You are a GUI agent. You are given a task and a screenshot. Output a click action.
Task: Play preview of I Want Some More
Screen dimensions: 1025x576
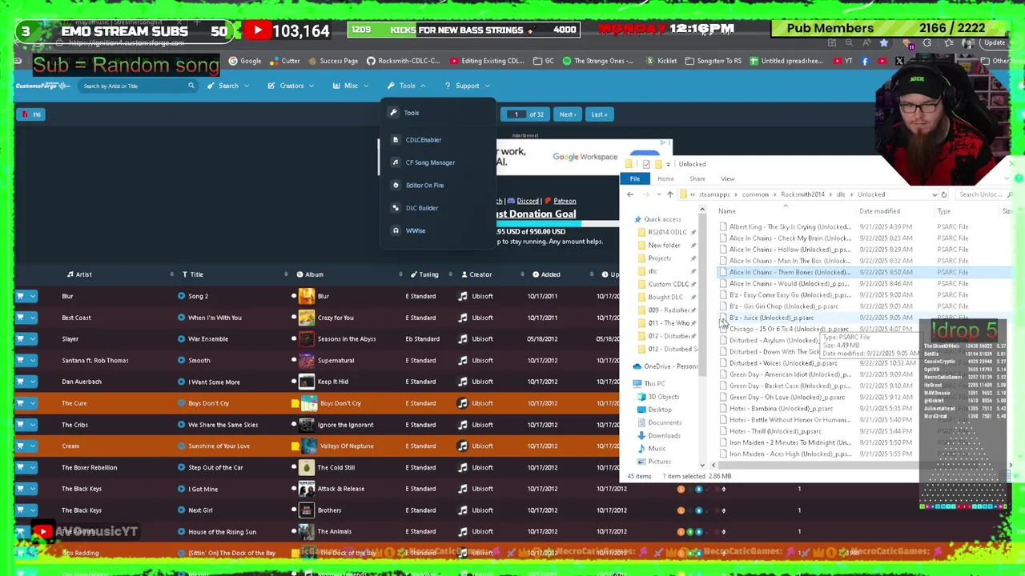click(182, 382)
